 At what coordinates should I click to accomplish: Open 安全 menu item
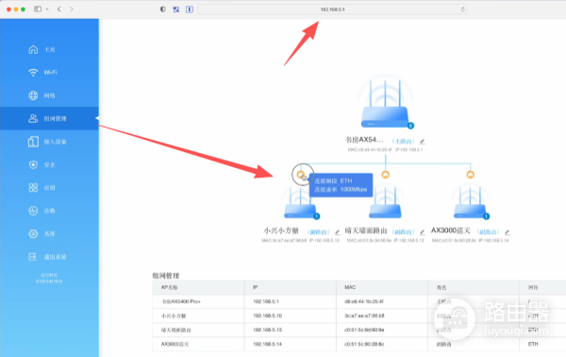pyautogui.click(x=49, y=164)
